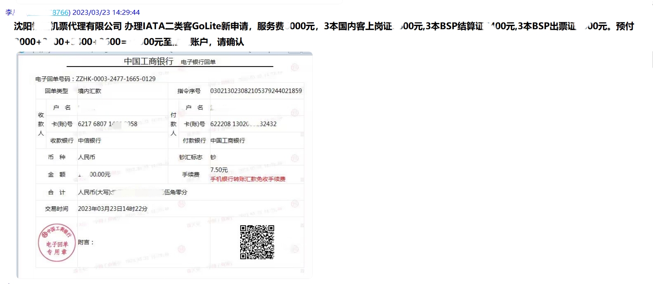Click the red 电子回单专用章 stamp
653x284 pixels.
click(x=57, y=243)
